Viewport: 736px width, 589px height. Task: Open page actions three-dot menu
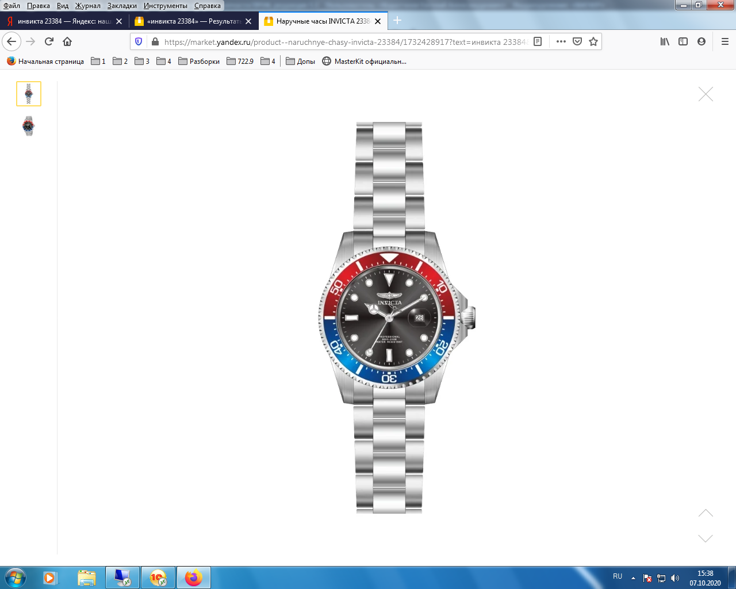tap(561, 41)
